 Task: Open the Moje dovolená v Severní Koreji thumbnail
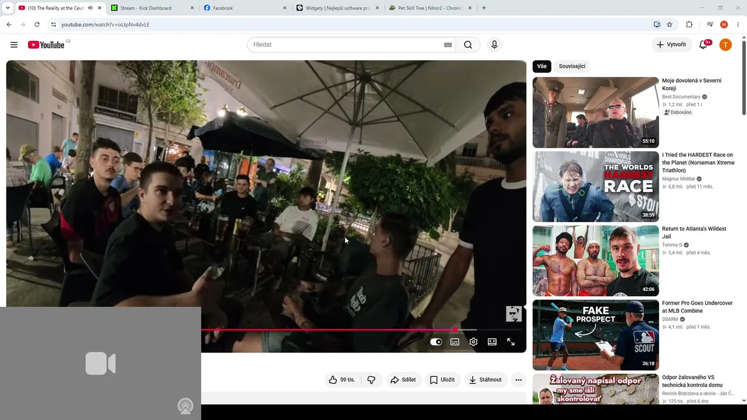click(x=595, y=113)
